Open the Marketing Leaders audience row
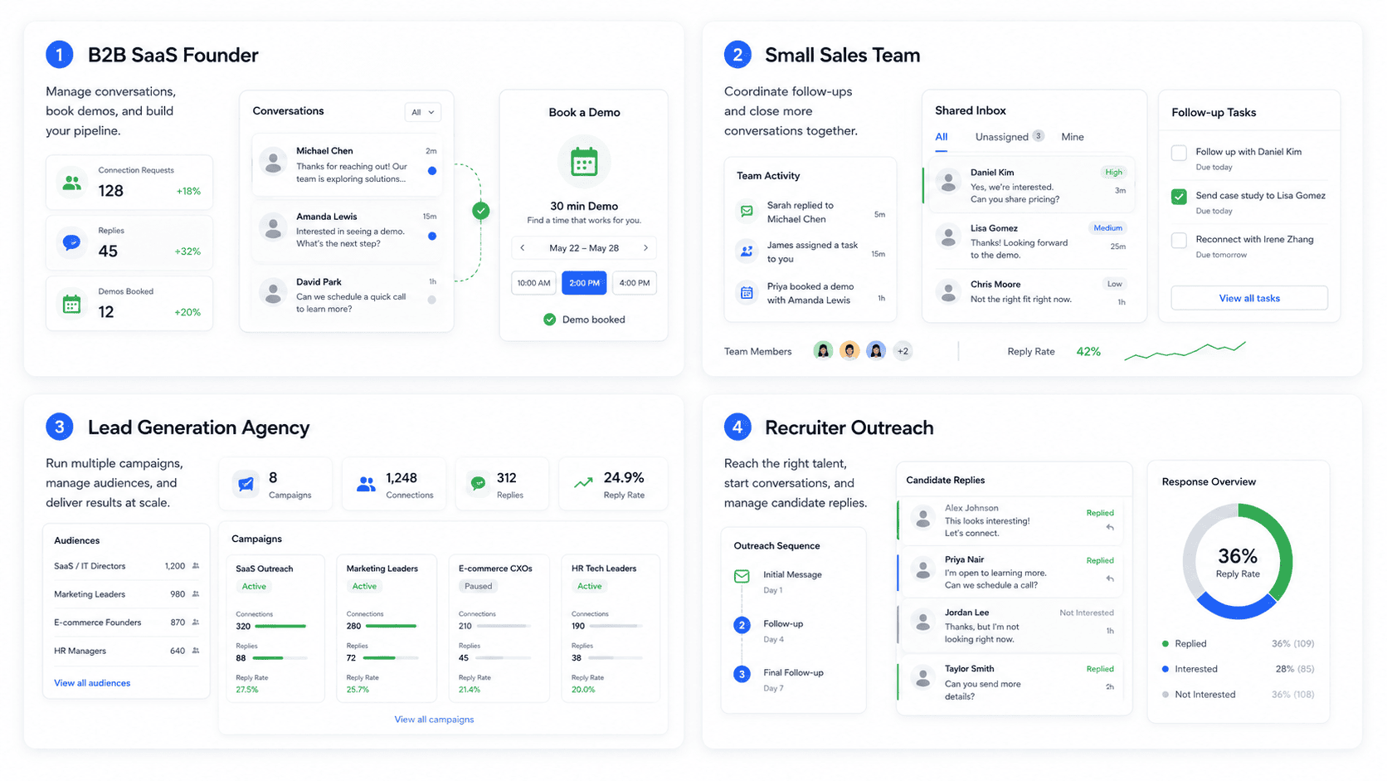This screenshot has height=781, width=1387. [126, 594]
